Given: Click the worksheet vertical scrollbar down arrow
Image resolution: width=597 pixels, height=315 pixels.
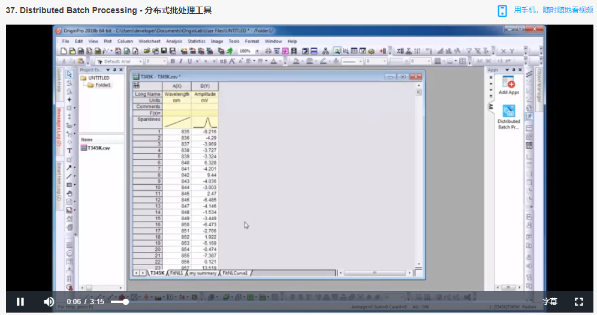Looking at the screenshot, I should click(x=419, y=264).
